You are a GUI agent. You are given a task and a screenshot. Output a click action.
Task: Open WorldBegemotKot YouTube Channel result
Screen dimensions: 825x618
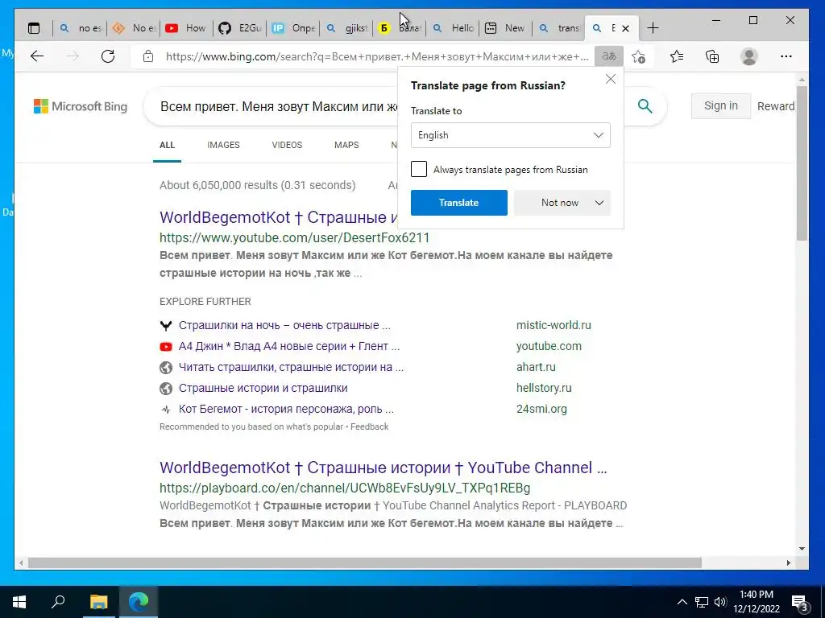tap(383, 468)
